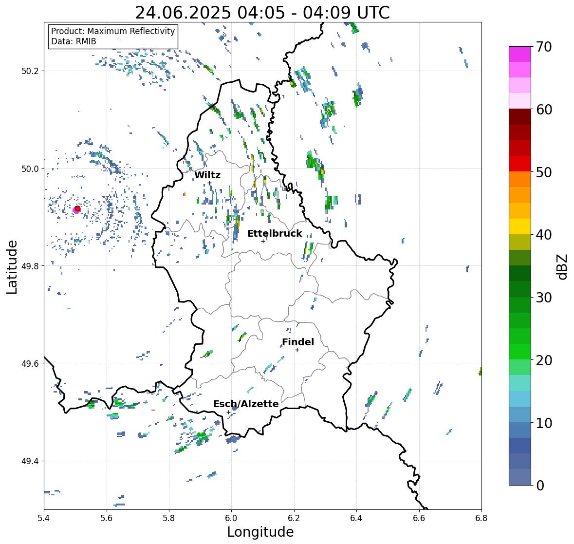The image size is (574, 544).
Task: Click the 50.2 latitude tick label
Action: click(30, 71)
